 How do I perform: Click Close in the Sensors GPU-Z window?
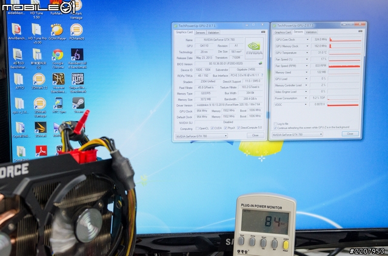350,134
